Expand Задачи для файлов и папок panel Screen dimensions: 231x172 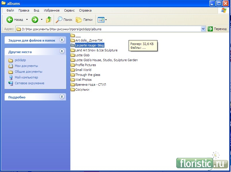coord(62,40)
